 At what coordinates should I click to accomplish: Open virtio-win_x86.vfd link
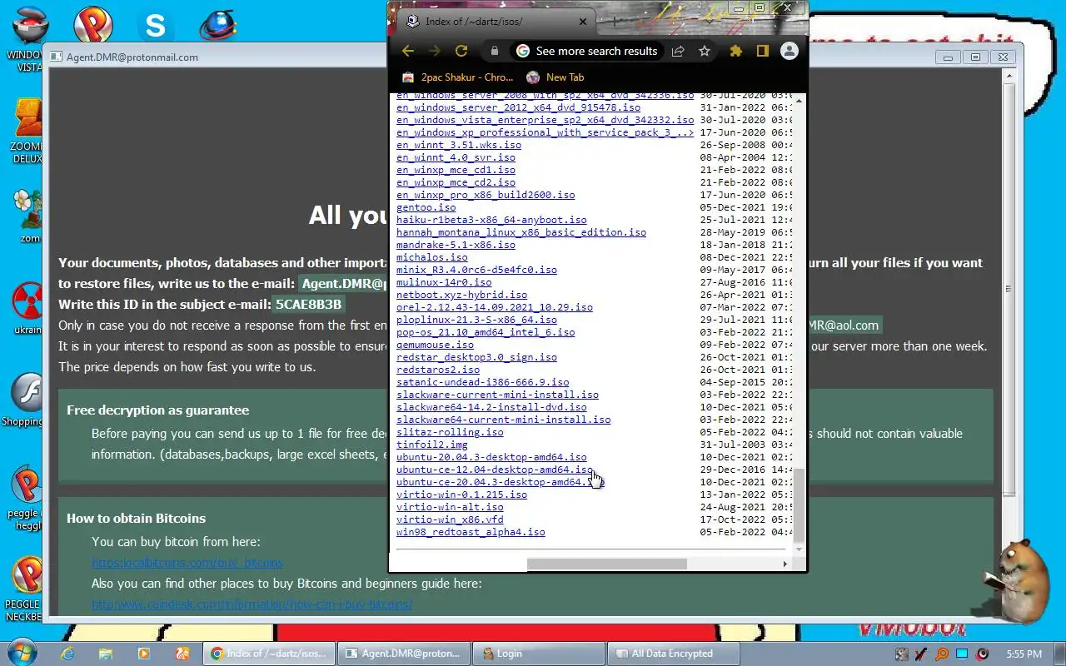[x=450, y=519]
